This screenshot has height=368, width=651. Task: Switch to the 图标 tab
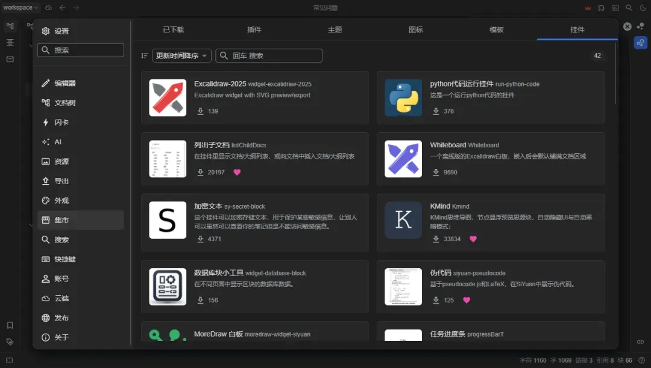click(x=415, y=29)
